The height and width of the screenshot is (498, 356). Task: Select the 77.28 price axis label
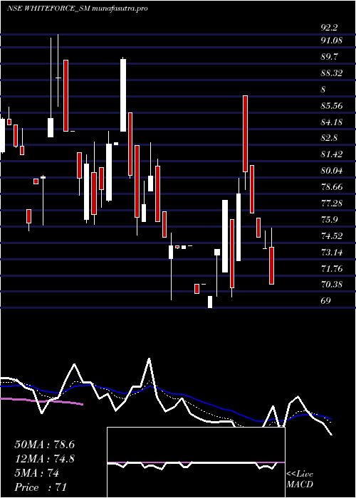pyautogui.click(x=332, y=203)
